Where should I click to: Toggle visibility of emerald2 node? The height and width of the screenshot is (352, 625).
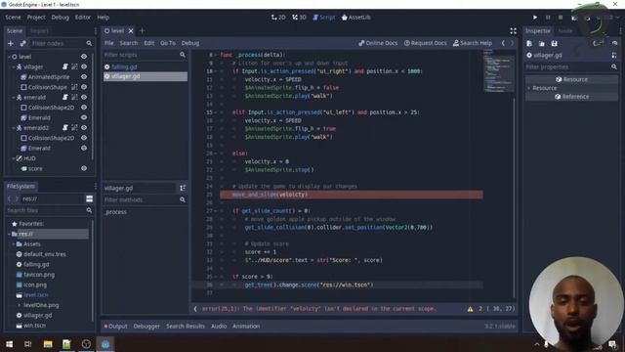point(84,128)
